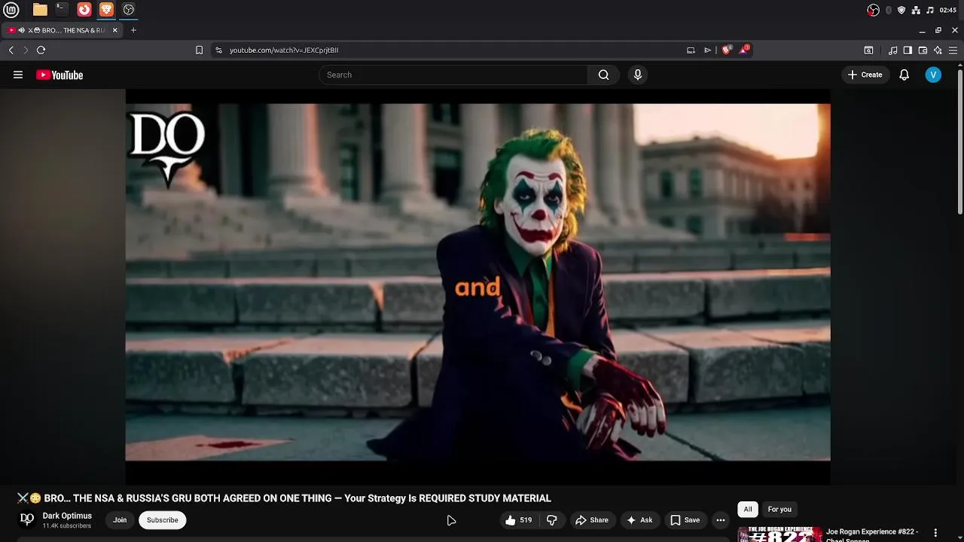The height and width of the screenshot is (542, 964).
Task: Open the network connections tray icon
Action: (x=916, y=10)
